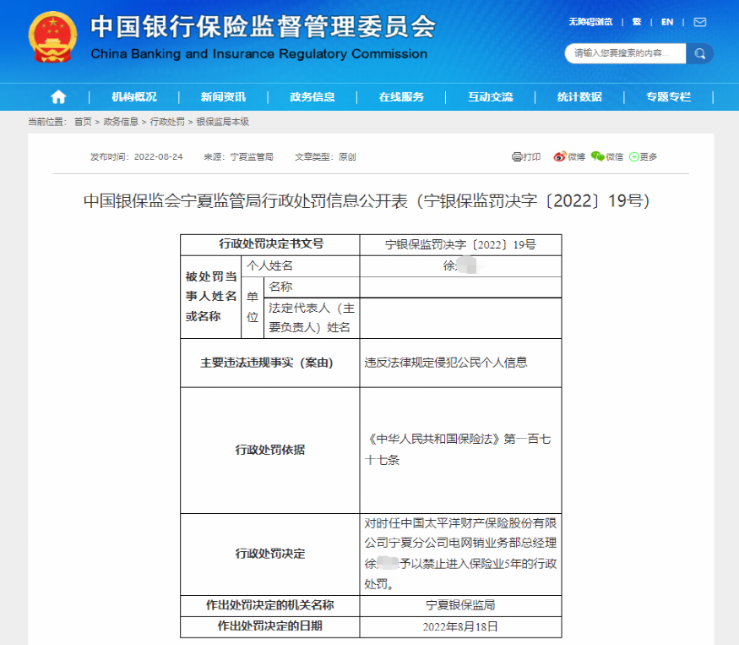The width and height of the screenshot is (739, 645).
Task: Click the magnifier icon to search
Action: pos(700,53)
